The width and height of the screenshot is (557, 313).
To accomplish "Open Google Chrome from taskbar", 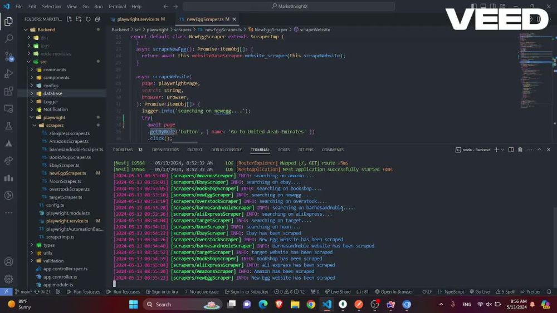I will [x=311, y=304].
